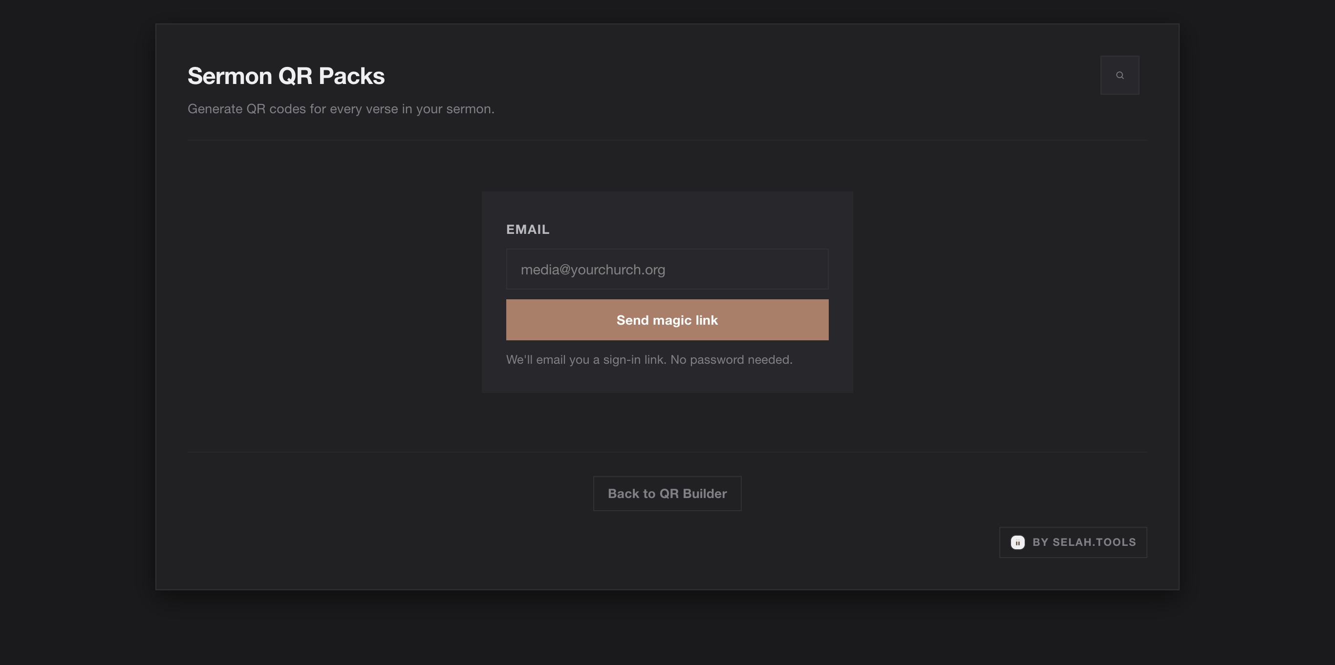Click inside the media@yourchurch.org placeholder box
1335x665 pixels.
(667, 269)
